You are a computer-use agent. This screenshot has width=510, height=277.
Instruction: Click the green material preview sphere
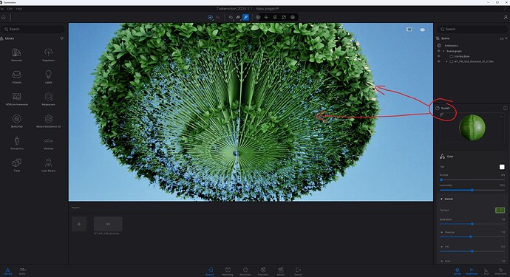tap(472, 128)
